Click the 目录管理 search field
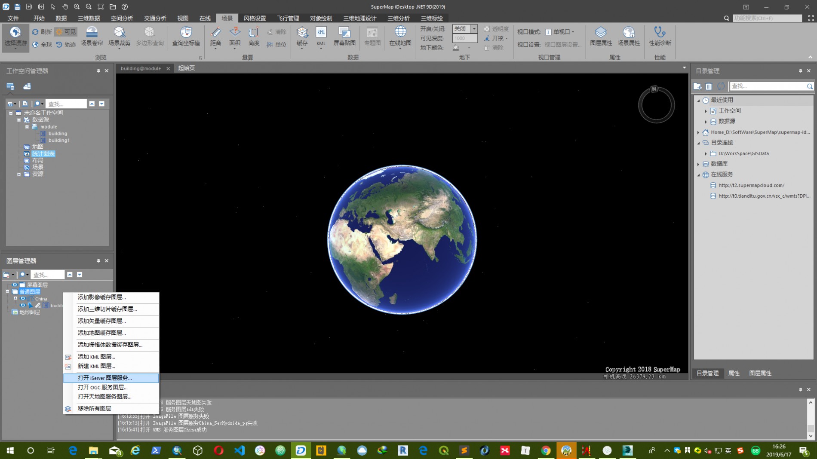Viewport: 817px width, 459px height. [768, 86]
